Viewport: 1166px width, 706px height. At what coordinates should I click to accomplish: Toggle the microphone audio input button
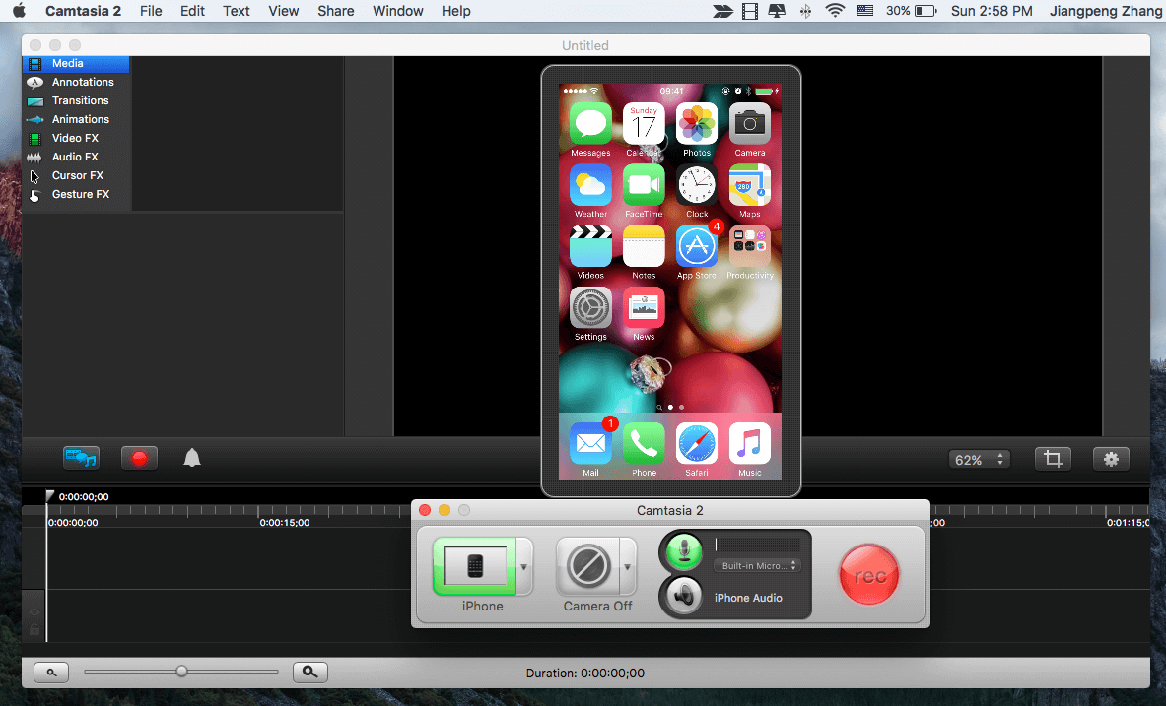click(682, 550)
